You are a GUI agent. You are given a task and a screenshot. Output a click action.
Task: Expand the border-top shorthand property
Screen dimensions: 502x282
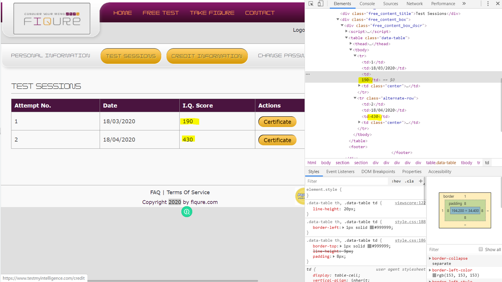pyautogui.click(x=341, y=246)
